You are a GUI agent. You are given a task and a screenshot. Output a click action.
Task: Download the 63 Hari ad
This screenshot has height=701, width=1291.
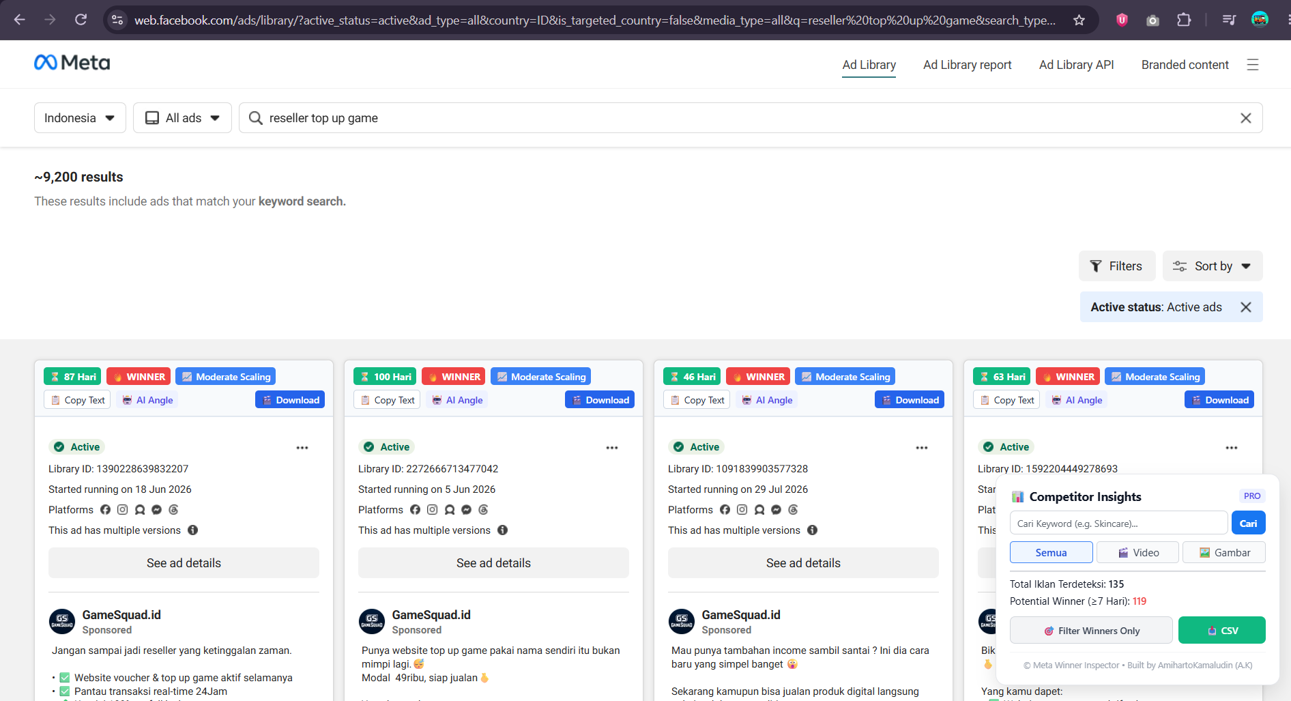point(1219,400)
